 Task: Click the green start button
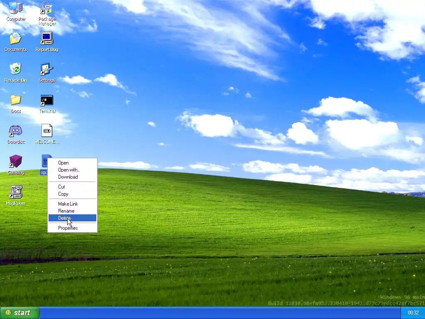pos(20,313)
